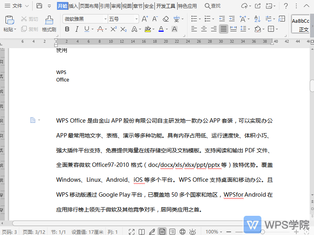Click the Save document icon
The image size is (314, 235).
(39, 6)
